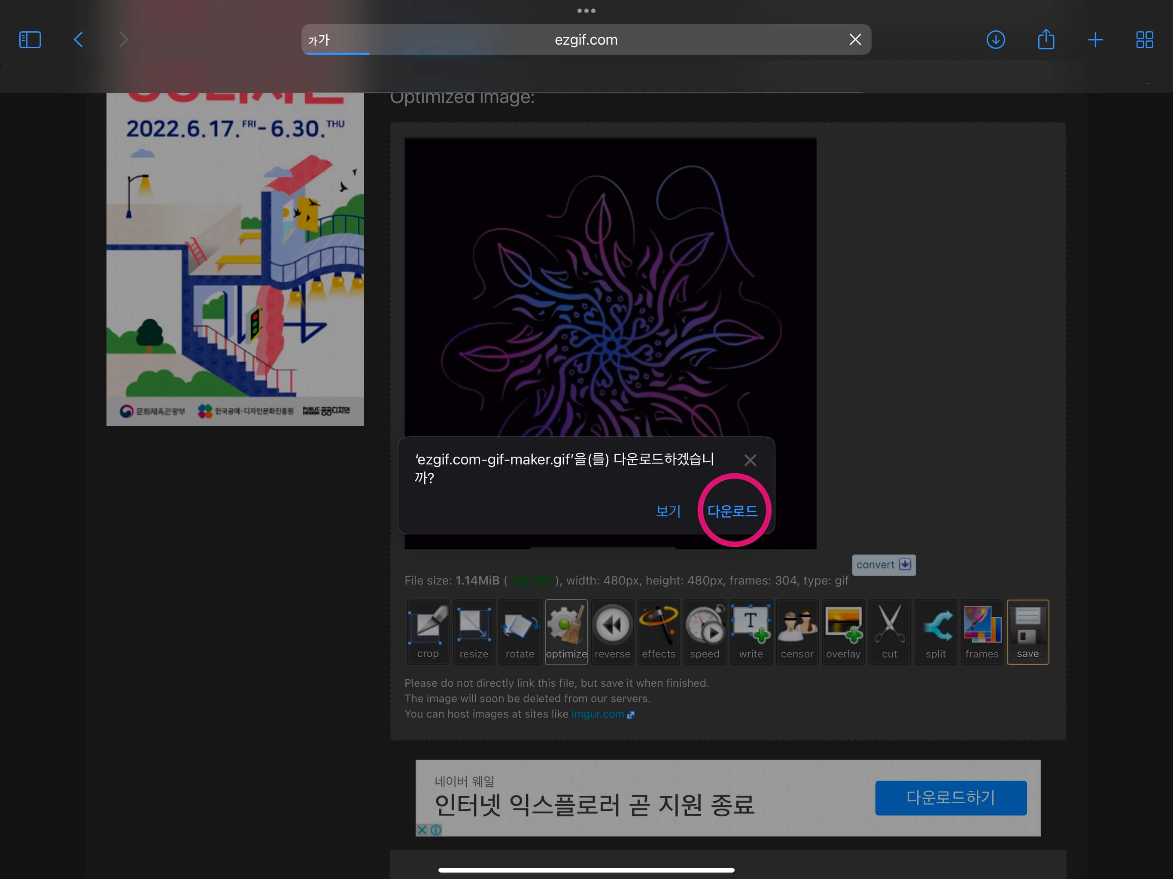Open Safari downloads list icon
1173x879 pixels.
point(995,40)
